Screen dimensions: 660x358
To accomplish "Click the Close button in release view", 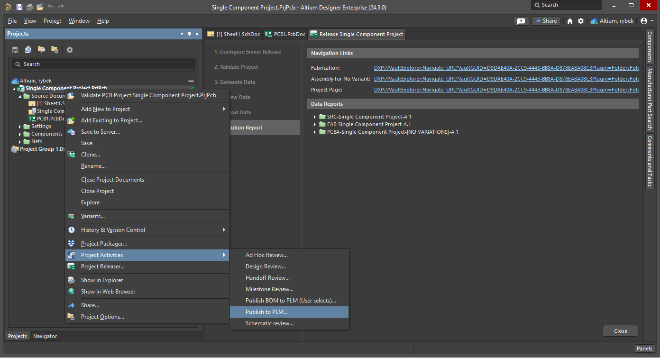I will coord(620,331).
